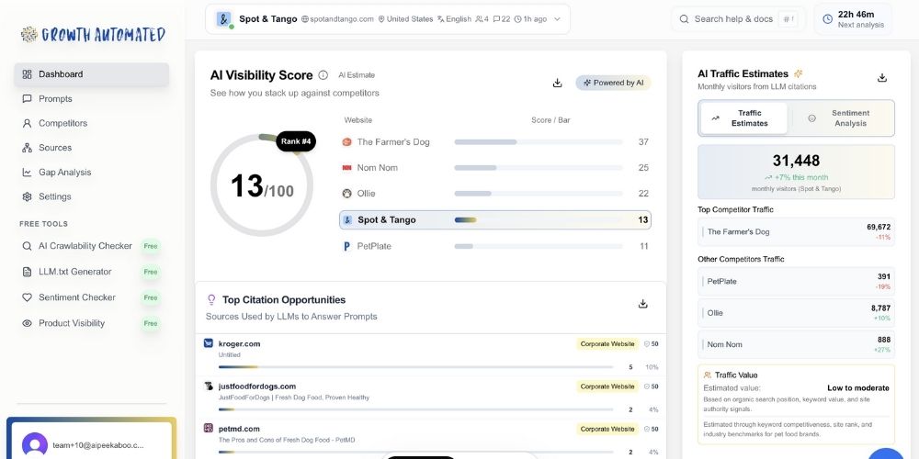Click the Sources network icon
Viewport: 919px width, 459px height.
27,148
